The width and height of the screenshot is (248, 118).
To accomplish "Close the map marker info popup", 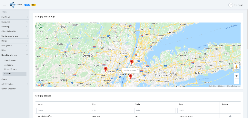I will (x=138, y=69).
